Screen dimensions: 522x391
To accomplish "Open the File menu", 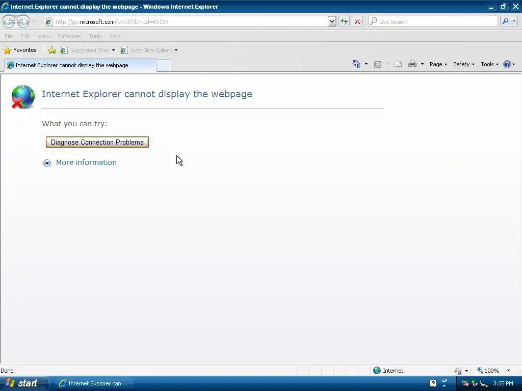I will coord(9,36).
